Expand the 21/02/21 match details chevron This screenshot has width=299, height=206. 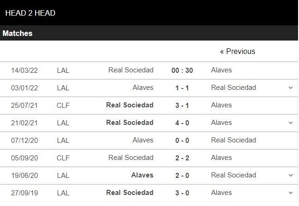pyautogui.click(x=291, y=123)
